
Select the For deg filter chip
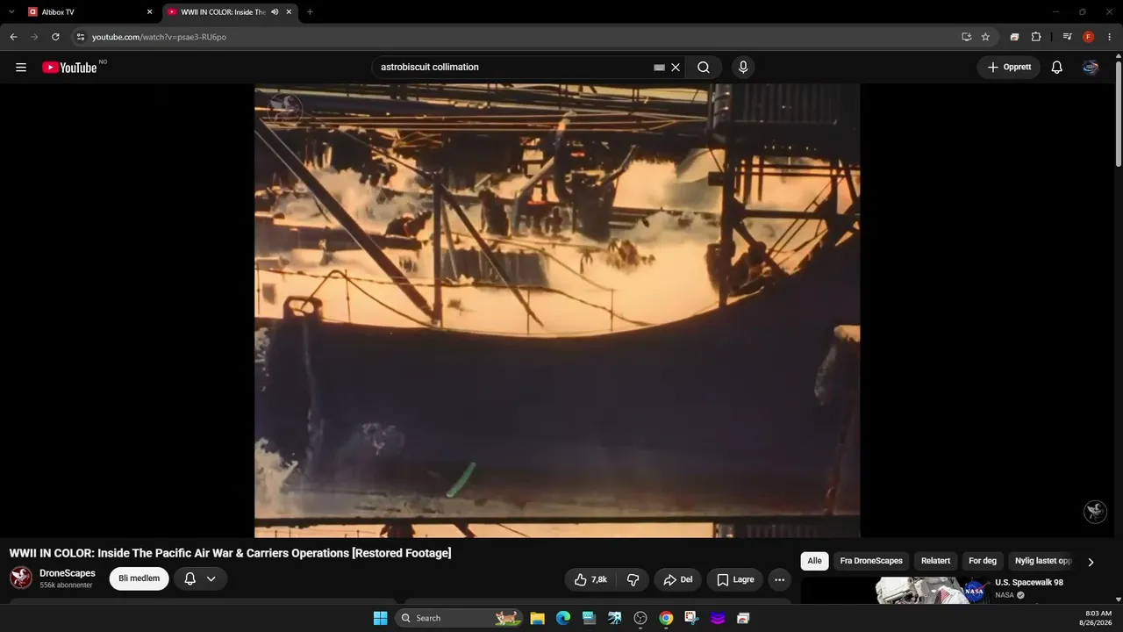click(x=983, y=561)
